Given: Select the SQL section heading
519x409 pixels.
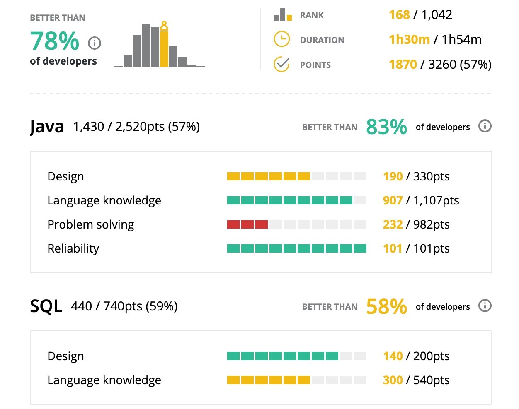Looking at the screenshot, I should tap(46, 306).
